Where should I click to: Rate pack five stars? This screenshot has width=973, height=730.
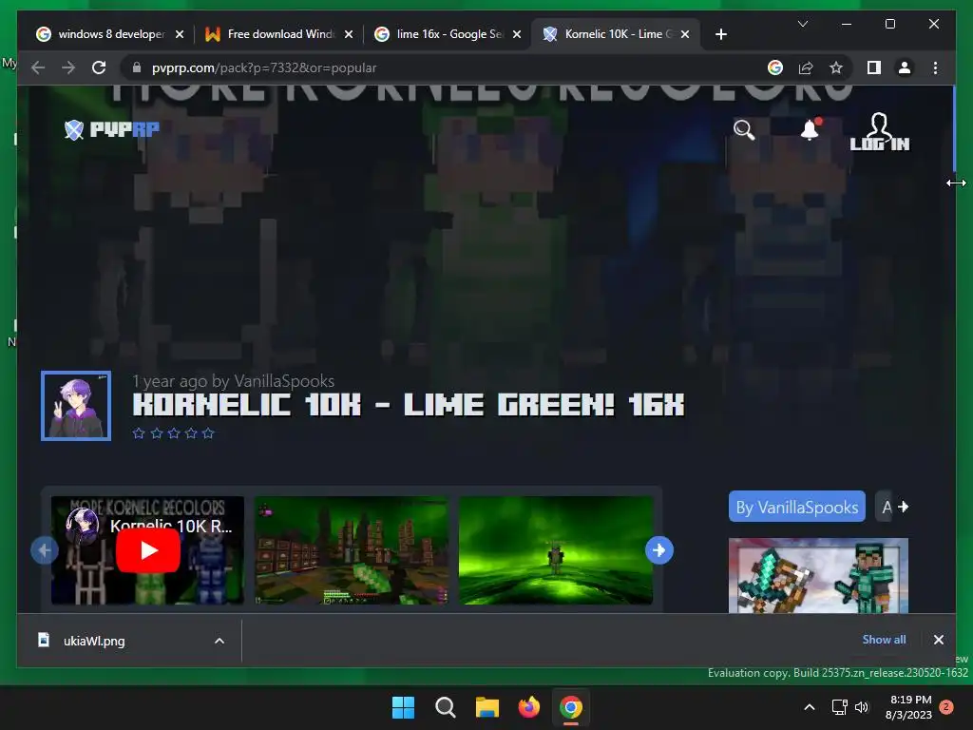tap(208, 433)
